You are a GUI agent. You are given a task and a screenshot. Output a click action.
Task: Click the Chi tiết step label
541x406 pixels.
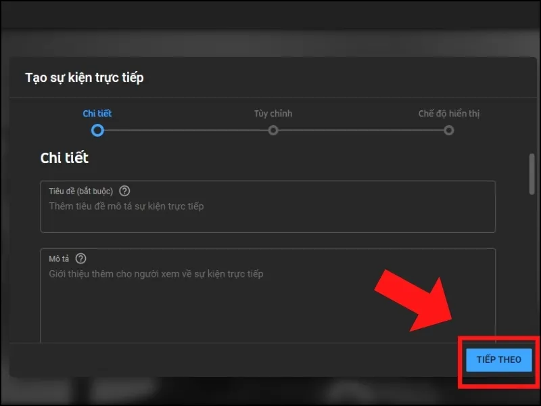point(98,113)
